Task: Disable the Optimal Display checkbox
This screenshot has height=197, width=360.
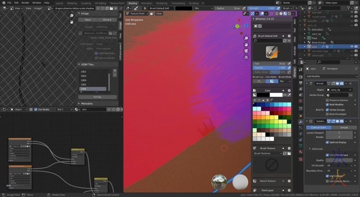Action: pos(327,142)
